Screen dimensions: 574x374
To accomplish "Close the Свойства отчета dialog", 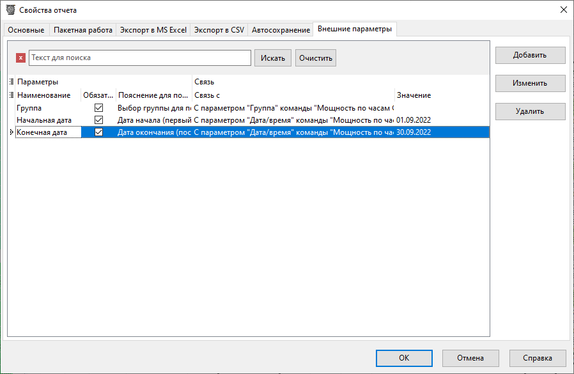I will [x=564, y=10].
